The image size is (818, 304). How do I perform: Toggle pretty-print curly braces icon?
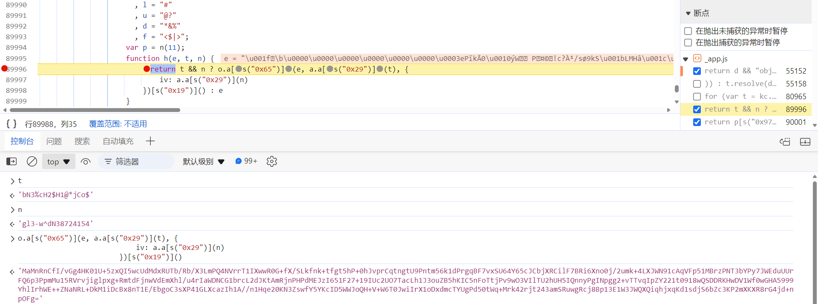(x=12, y=124)
